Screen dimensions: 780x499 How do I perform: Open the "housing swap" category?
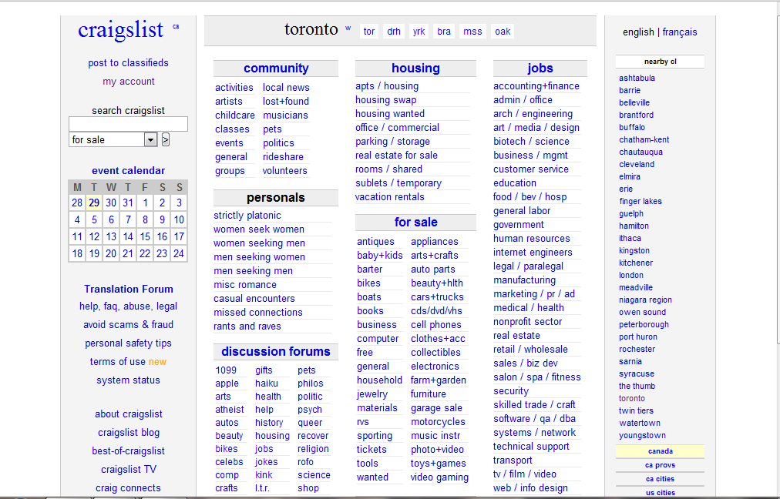point(386,100)
